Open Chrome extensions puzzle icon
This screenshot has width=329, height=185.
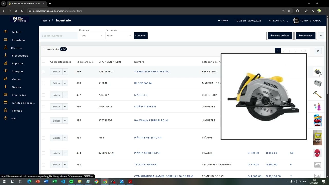coord(298,11)
